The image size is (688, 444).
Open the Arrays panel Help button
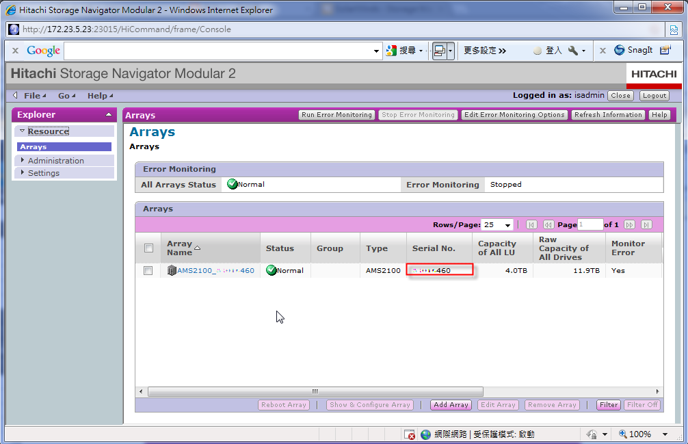click(x=659, y=115)
